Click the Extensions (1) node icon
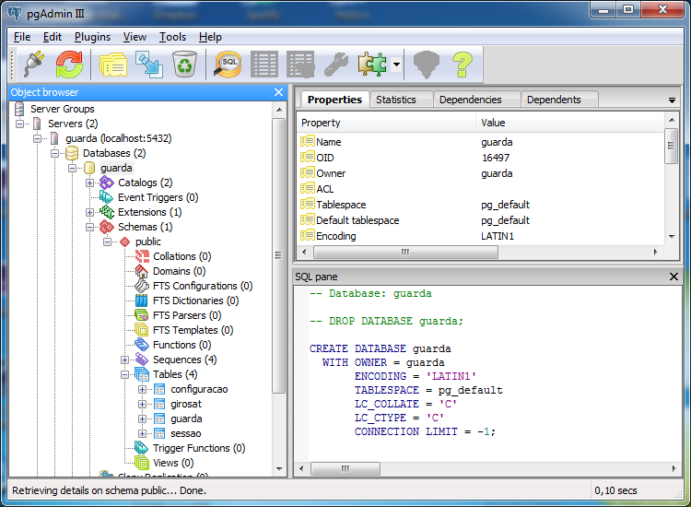Viewport: 691px width, 507px height. coord(107,212)
